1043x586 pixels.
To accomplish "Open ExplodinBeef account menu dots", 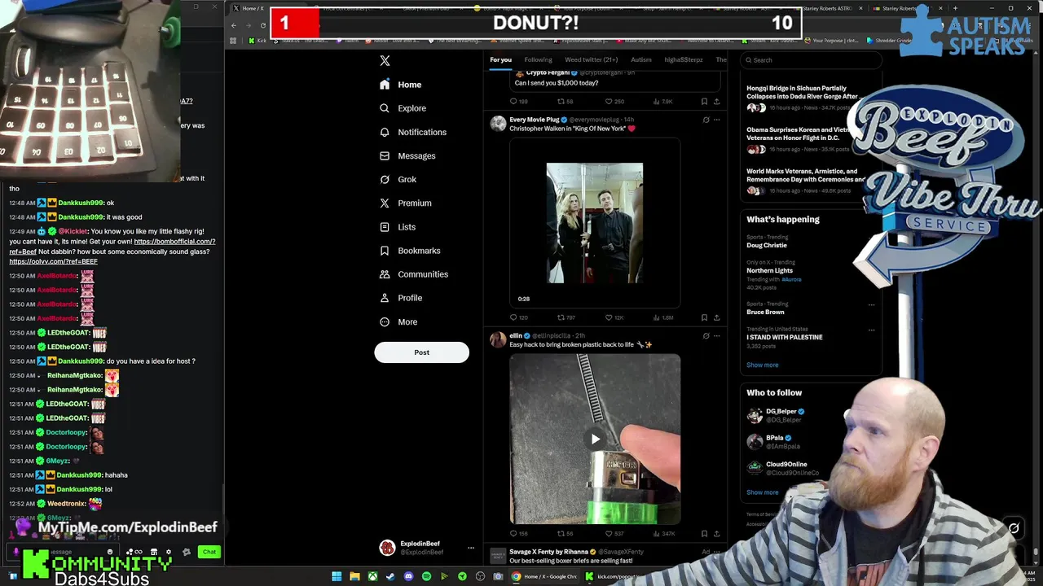I will point(470,548).
